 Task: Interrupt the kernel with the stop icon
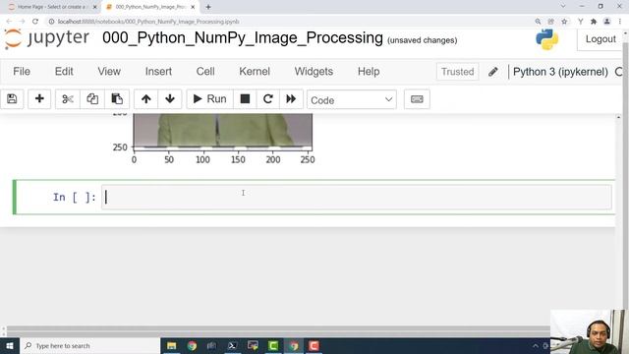pos(245,99)
